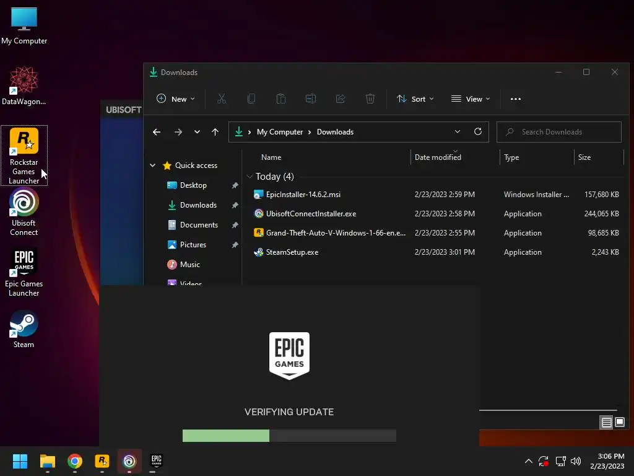Click Downloads in address breadcrumb
Viewport: 634px width, 476px height.
pyautogui.click(x=335, y=132)
